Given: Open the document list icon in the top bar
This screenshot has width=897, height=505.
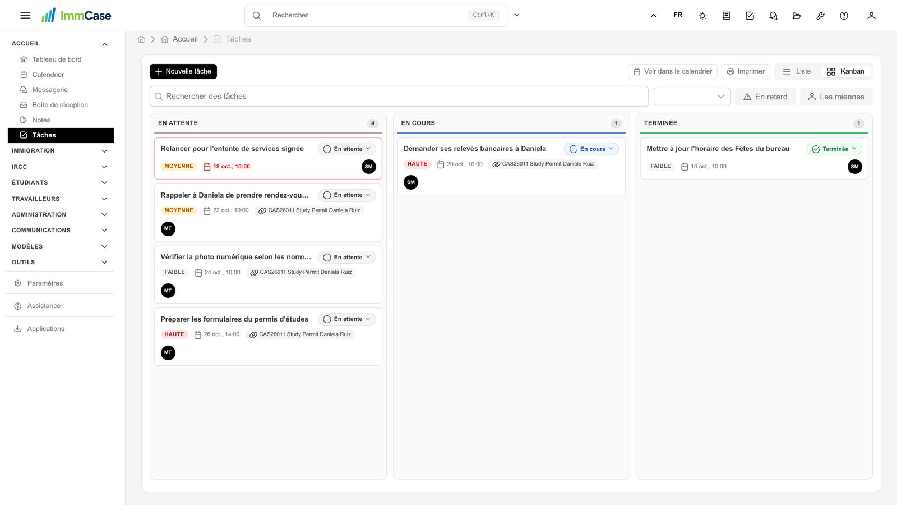Looking at the screenshot, I should 726,16.
